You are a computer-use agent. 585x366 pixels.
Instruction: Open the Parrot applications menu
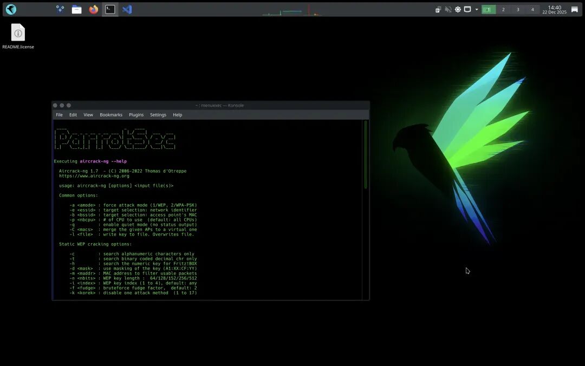point(11,9)
